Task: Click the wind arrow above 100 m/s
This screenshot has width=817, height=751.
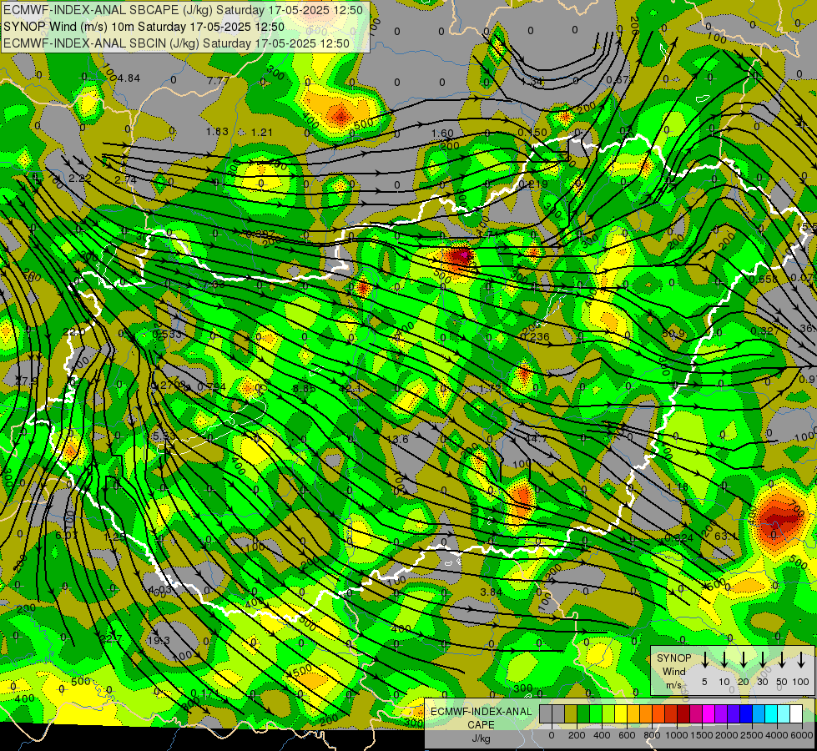Action: click(x=801, y=659)
